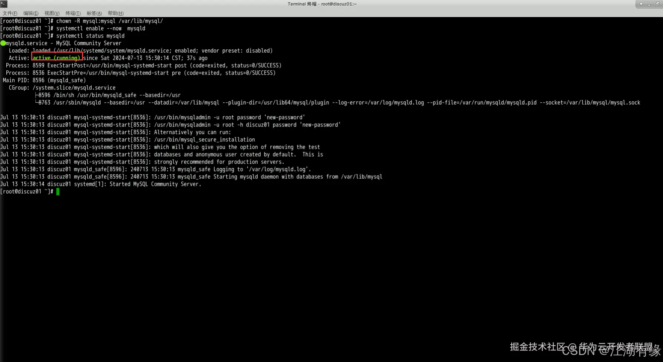663x362 pixels.
Task: Click 'Main PID: 8596 (mysqld_safe)' line
Action: click(44, 80)
